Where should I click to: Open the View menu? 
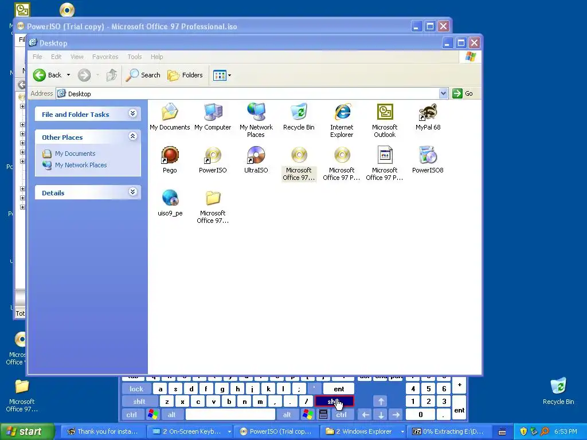pos(77,57)
